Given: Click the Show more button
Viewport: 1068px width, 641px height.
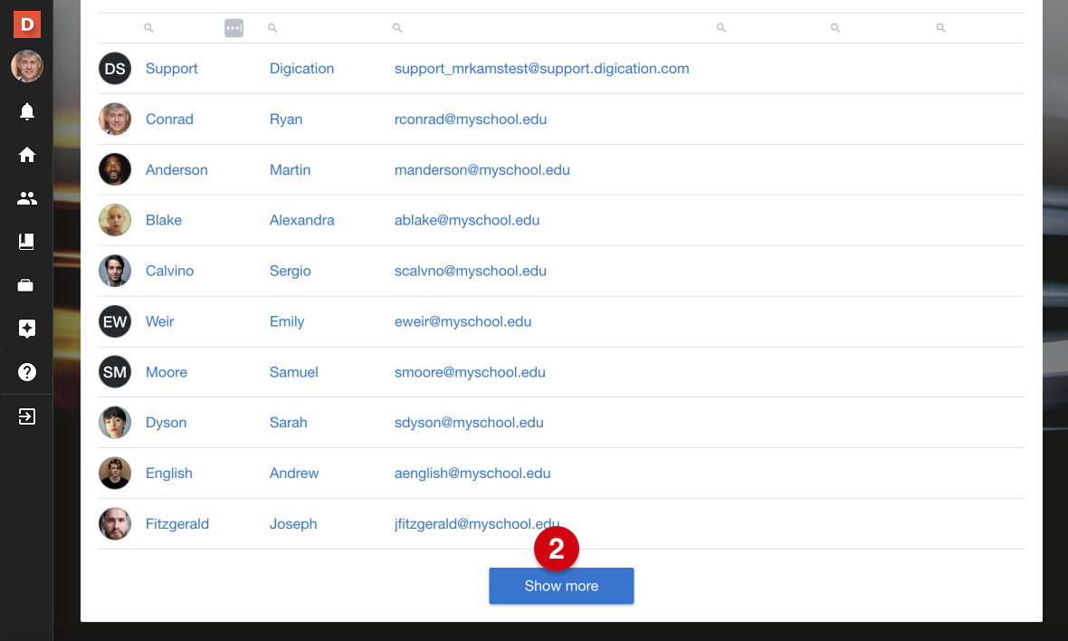Looking at the screenshot, I should pos(561,586).
